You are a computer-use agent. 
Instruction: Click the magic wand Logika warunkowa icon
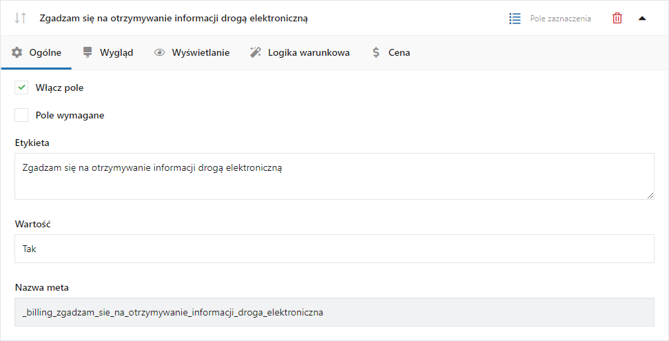pyautogui.click(x=256, y=52)
